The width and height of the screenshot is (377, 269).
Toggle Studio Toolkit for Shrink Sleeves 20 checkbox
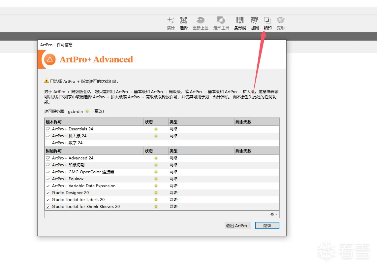click(x=48, y=207)
